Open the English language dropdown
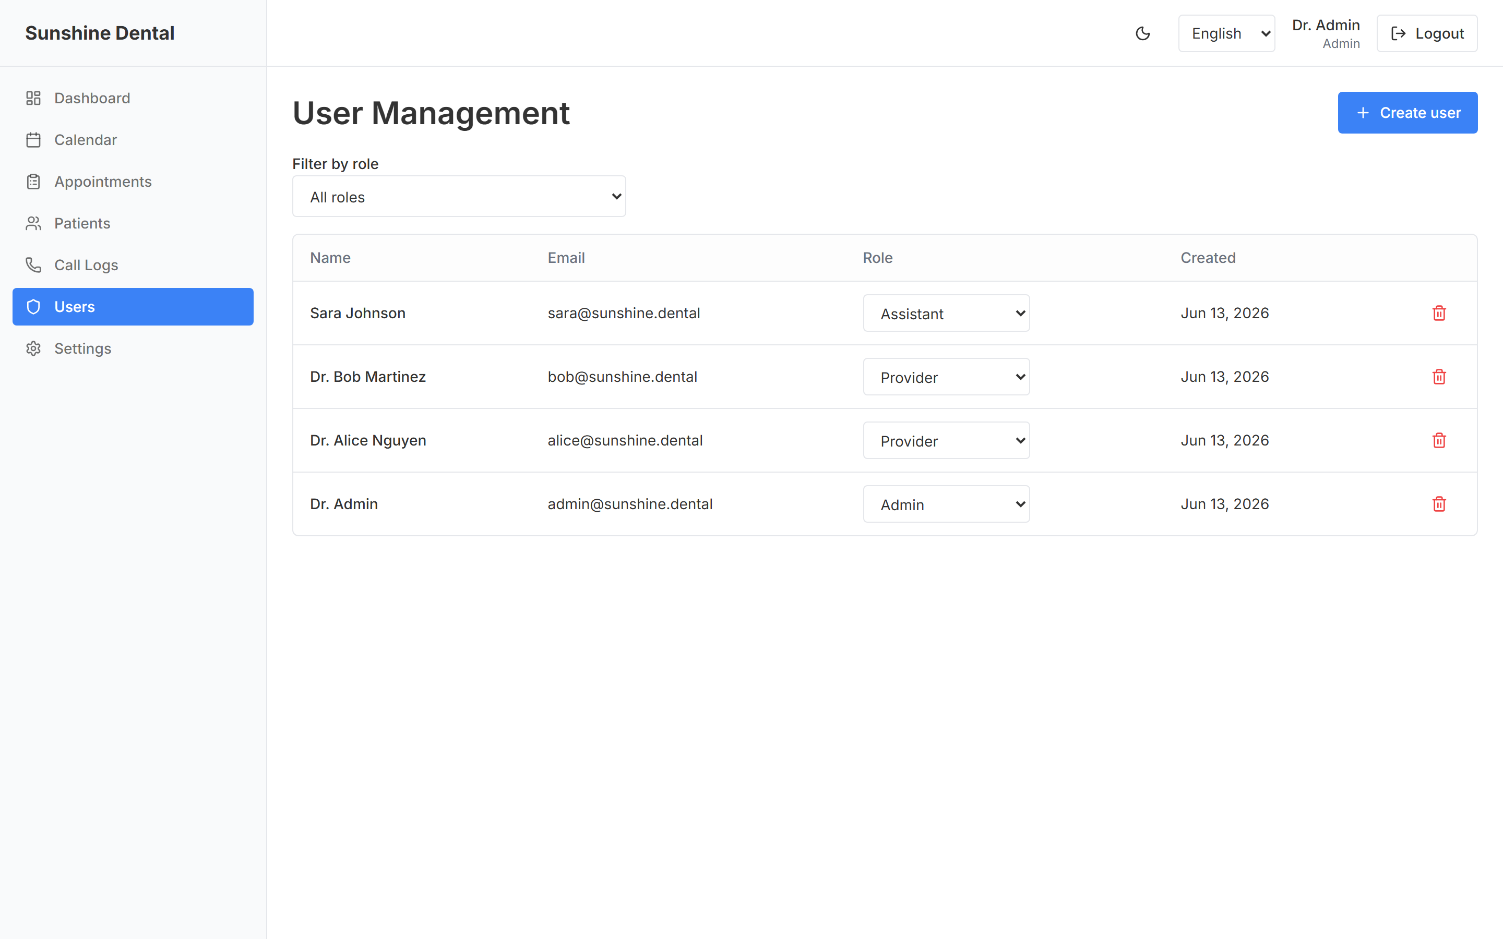The height and width of the screenshot is (939, 1503). [1226, 33]
